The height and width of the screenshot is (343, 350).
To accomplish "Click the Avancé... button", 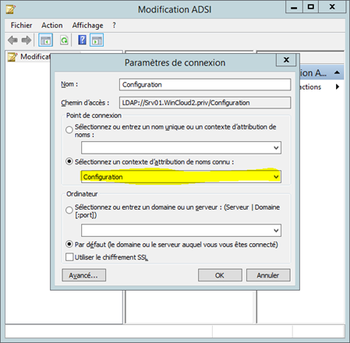I will 83,275.
